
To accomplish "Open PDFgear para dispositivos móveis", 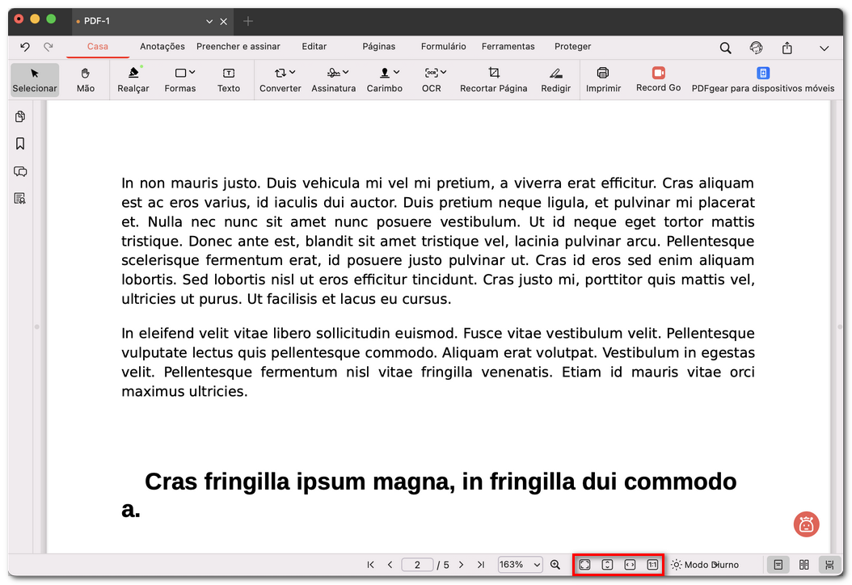I will (762, 80).
